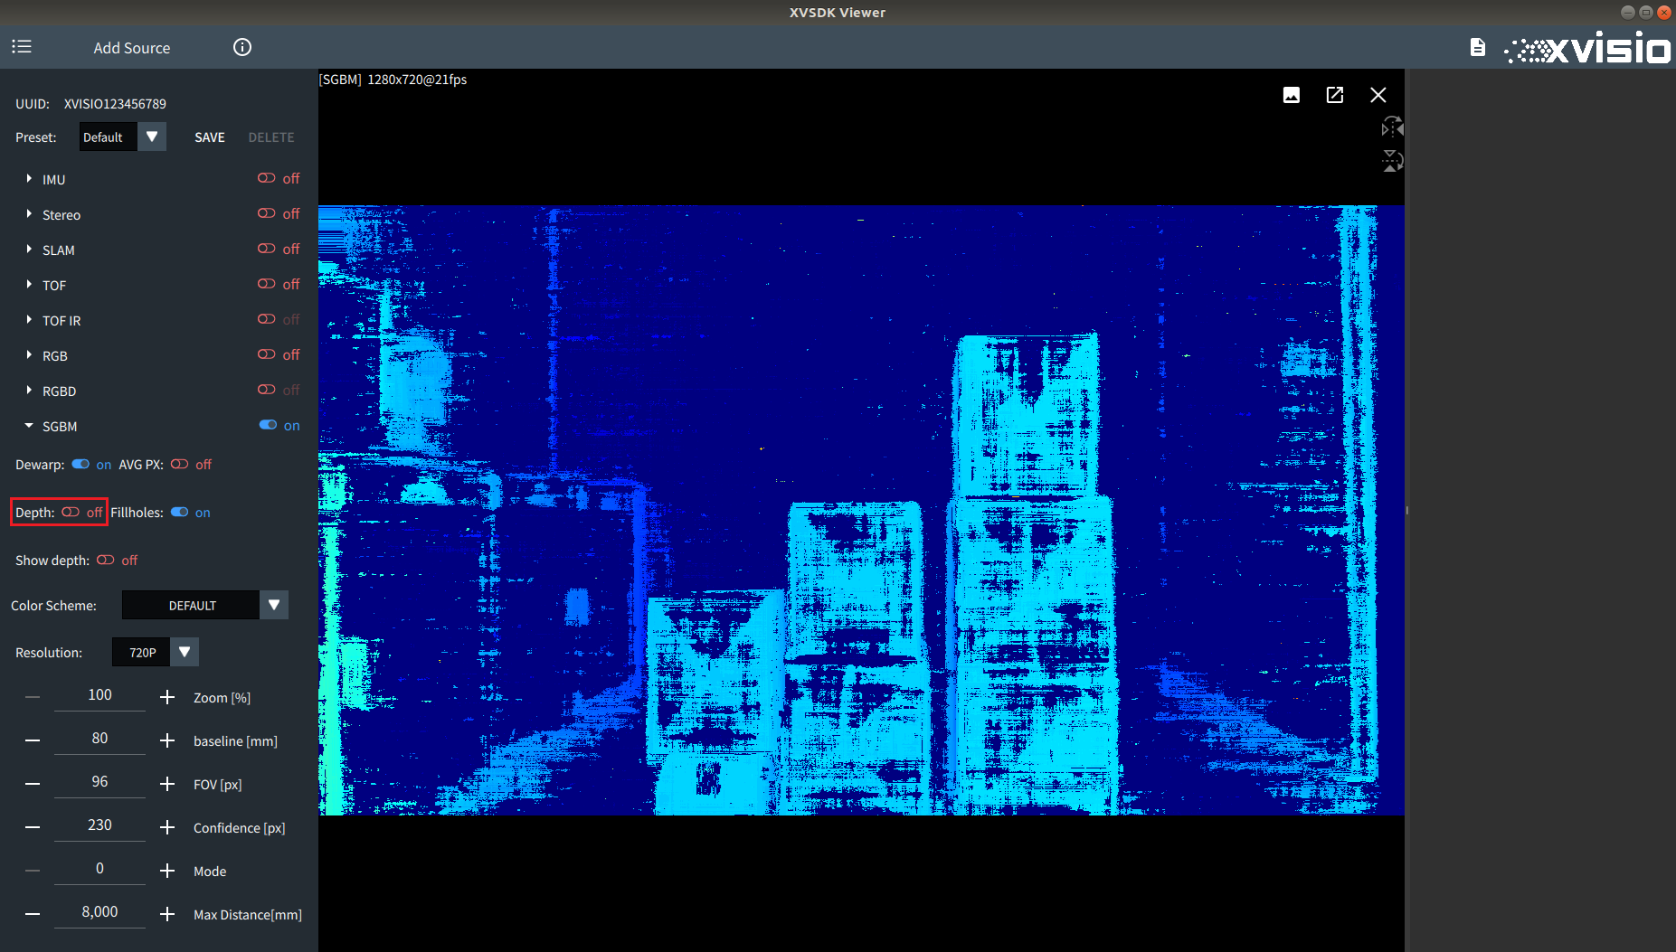The height and width of the screenshot is (952, 1676).
Task: Click the Zoom value field showing 100
Action: click(x=99, y=695)
